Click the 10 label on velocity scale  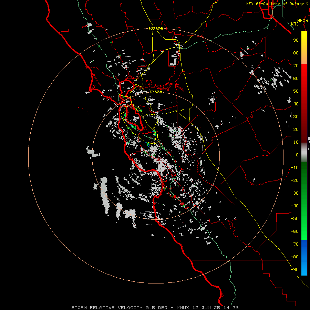[296, 142]
